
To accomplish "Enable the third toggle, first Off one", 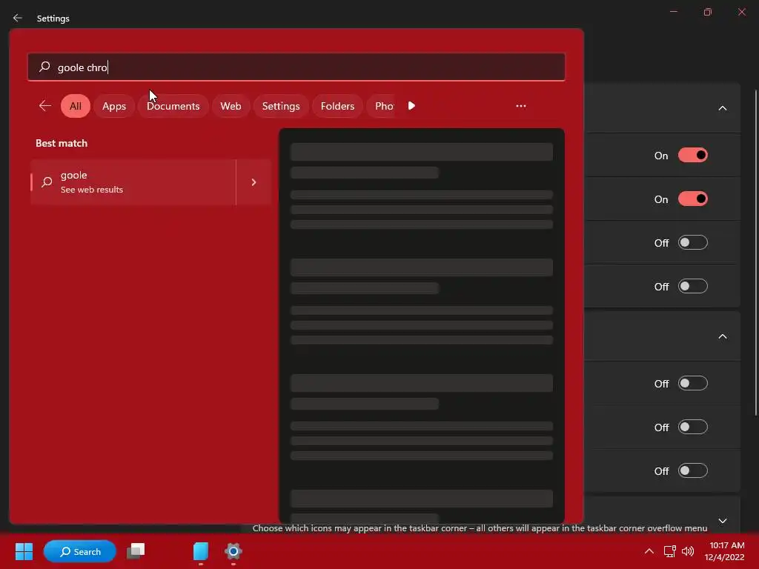I will [693, 242].
